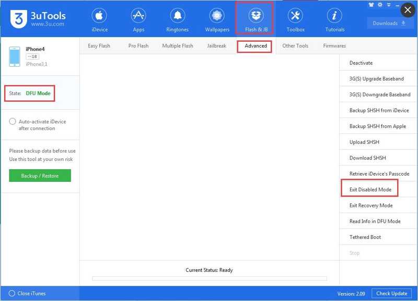Image resolution: width=418 pixels, height=301 pixels.
Task: Select Backup SHSH from iDevice
Action: click(378, 110)
